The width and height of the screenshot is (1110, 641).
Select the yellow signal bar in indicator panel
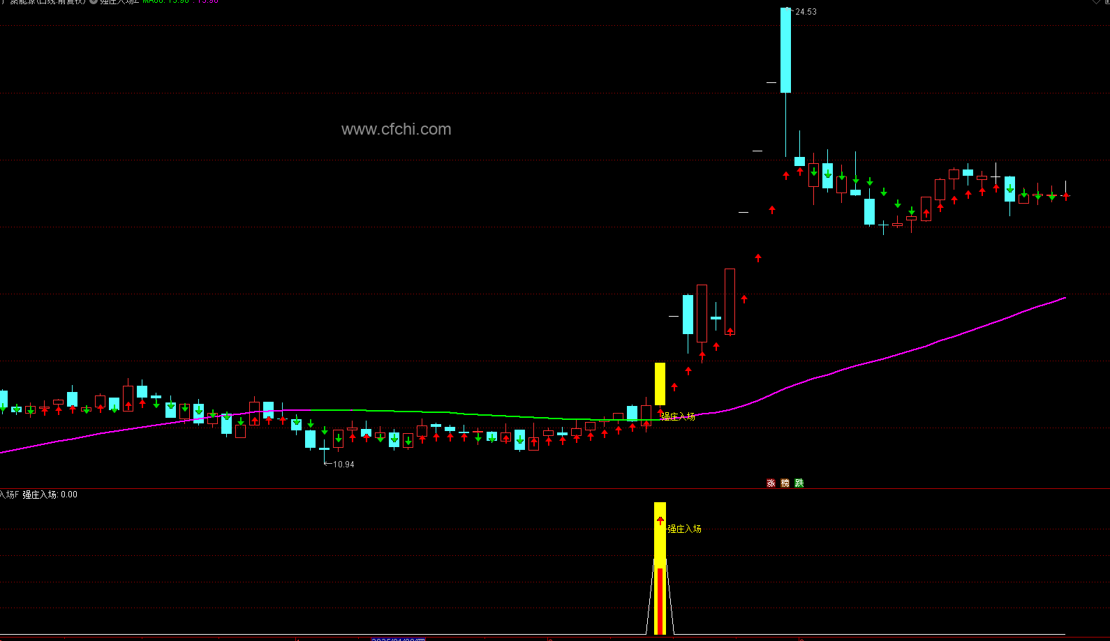point(660,568)
